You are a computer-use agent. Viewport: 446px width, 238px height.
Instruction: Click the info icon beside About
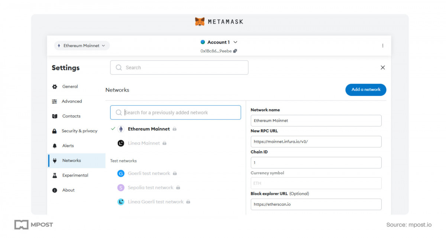pyautogui.click(x=55, y=190)
